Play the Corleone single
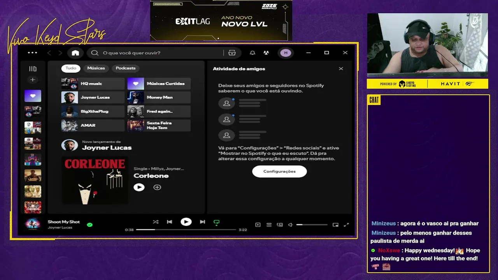This screenshot has height=280, width=498. point(139,187)
